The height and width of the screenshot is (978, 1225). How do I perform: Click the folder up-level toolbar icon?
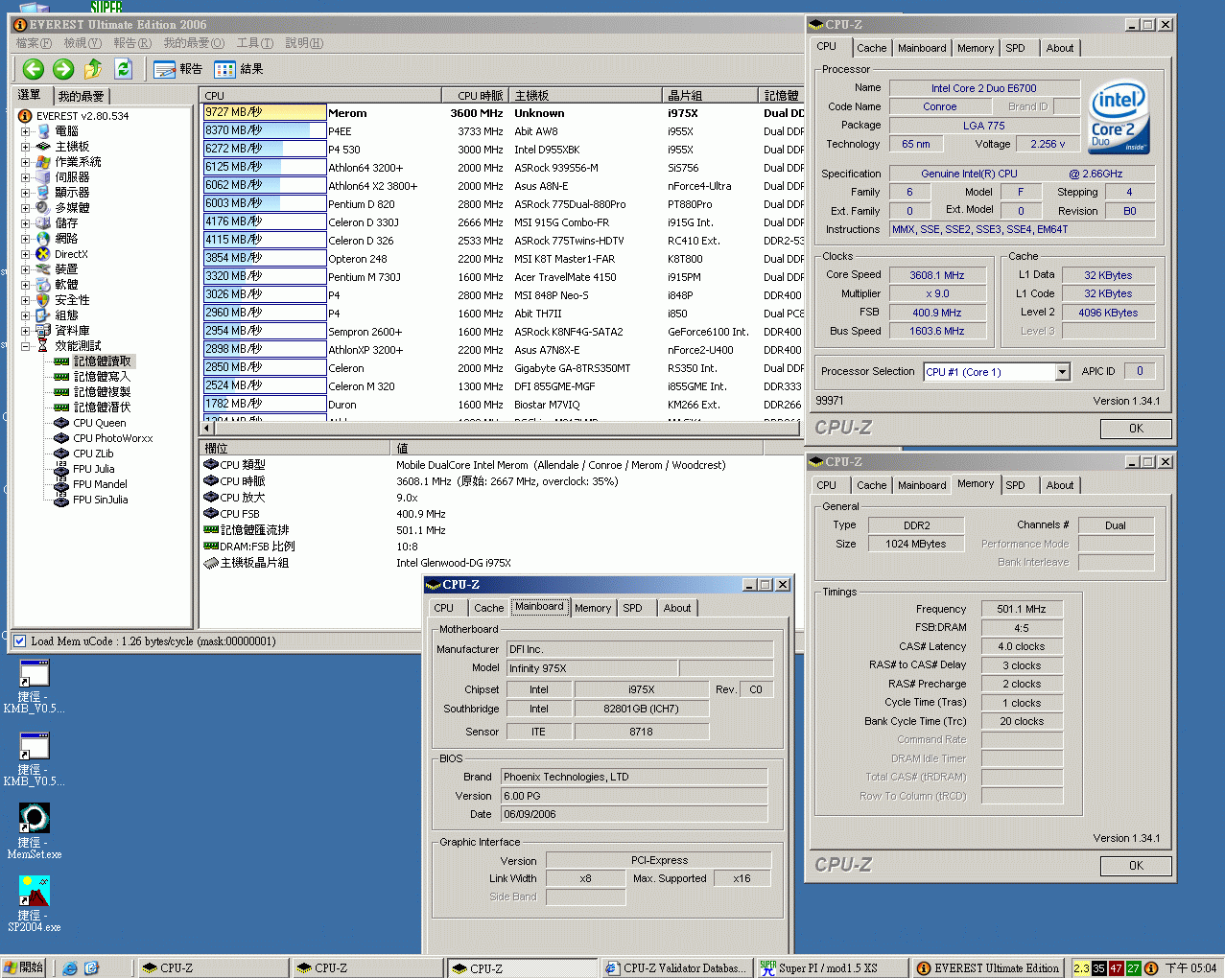pos(93,69)
